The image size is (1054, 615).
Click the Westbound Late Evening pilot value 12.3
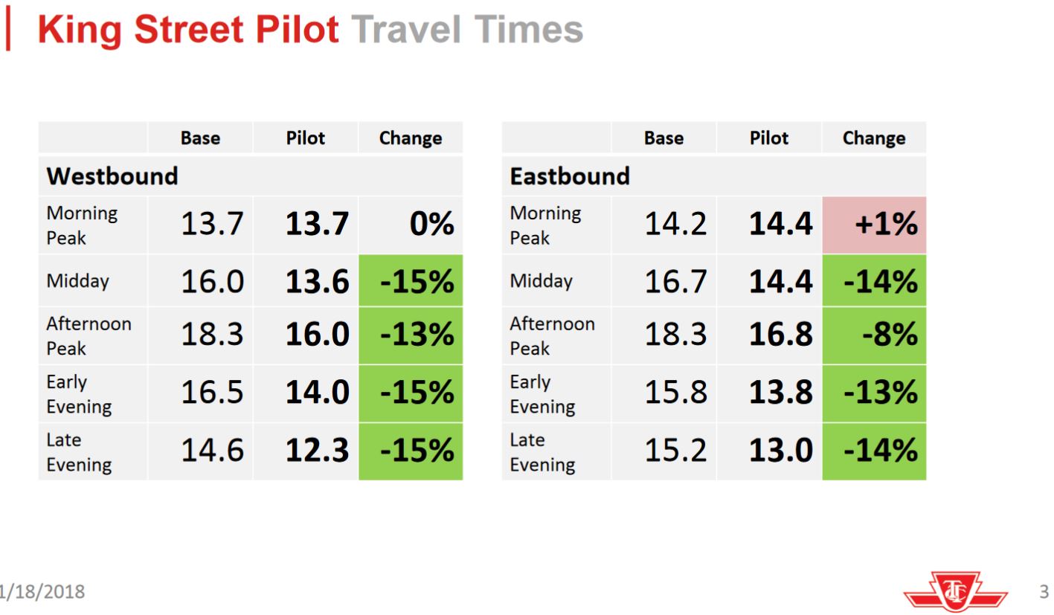pyautogui.click(x=318, y=451)
